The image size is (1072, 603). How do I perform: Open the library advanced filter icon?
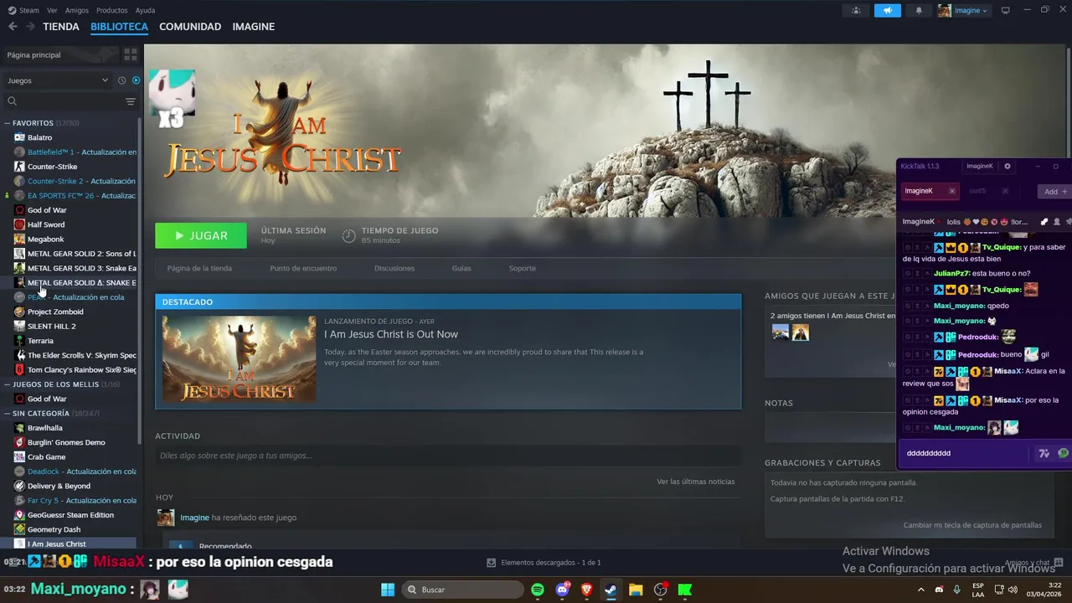131,101
